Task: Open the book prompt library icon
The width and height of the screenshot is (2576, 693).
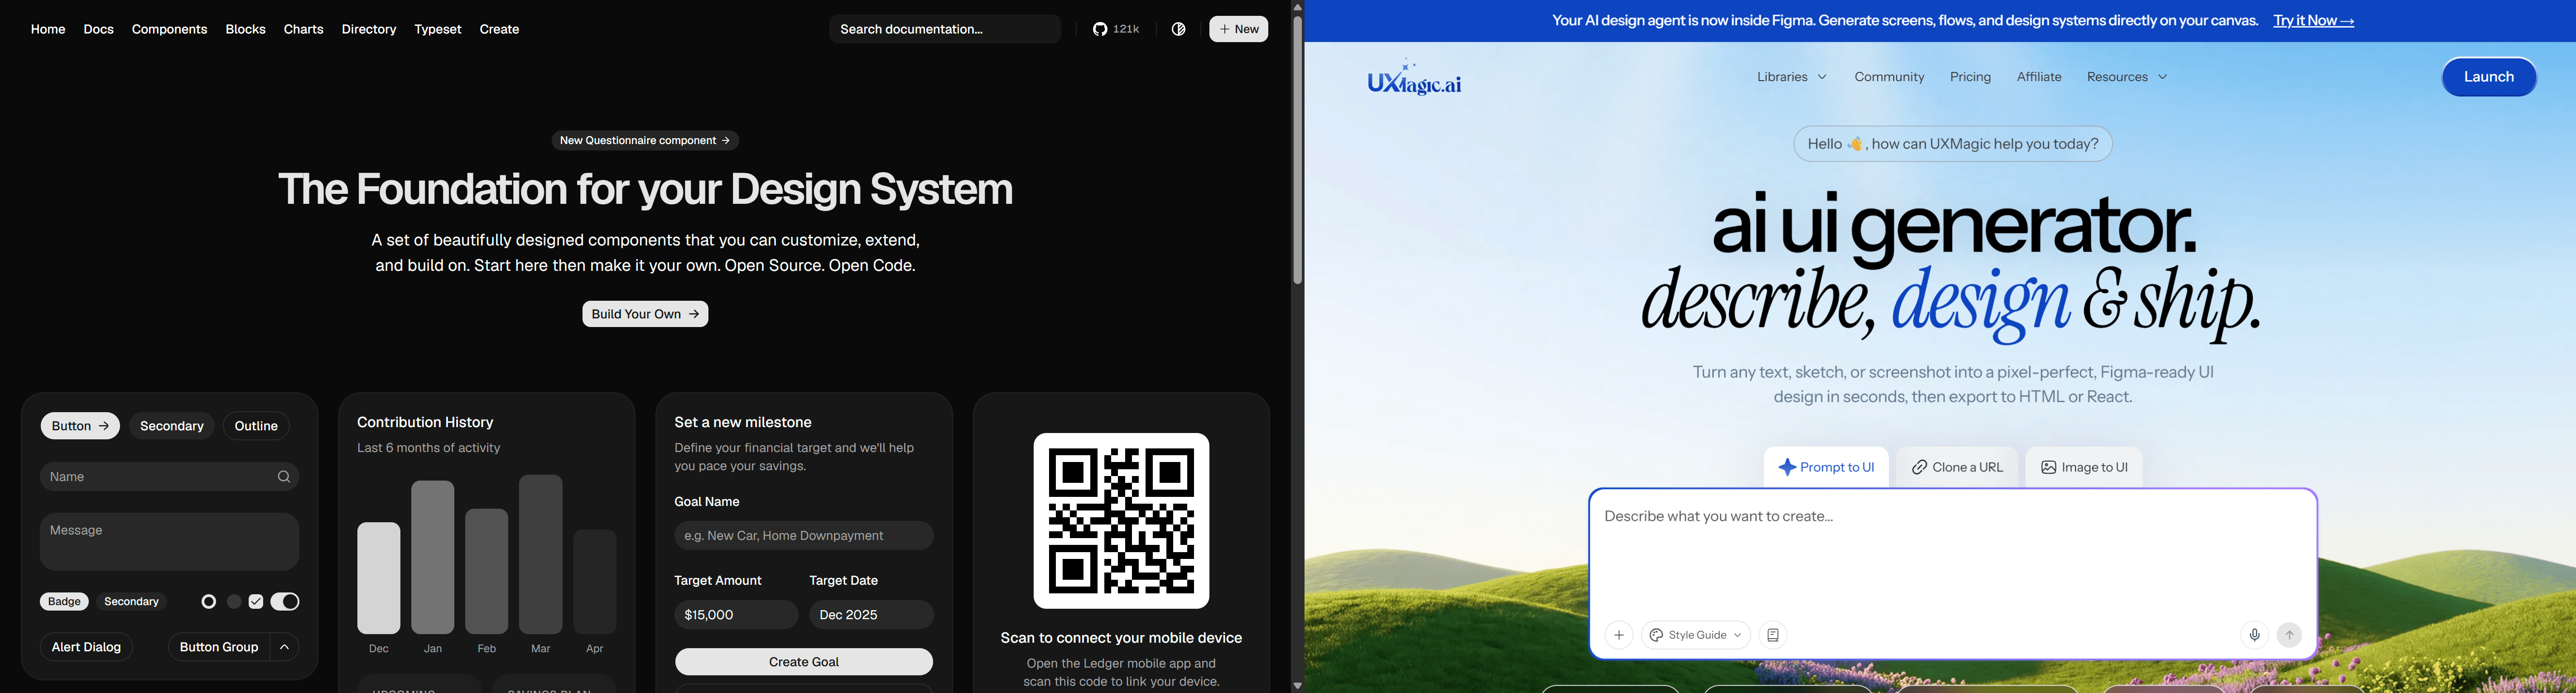Action: (1773, 635)
